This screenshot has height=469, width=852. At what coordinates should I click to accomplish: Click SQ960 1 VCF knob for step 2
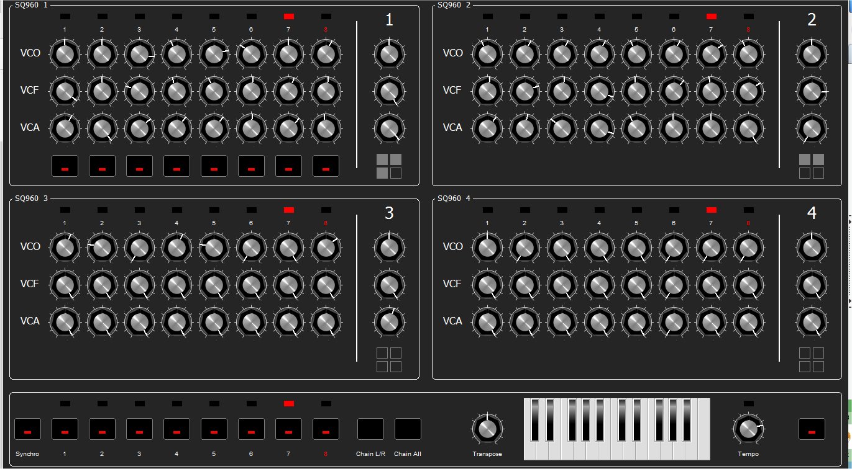click(x=102, y=91)
